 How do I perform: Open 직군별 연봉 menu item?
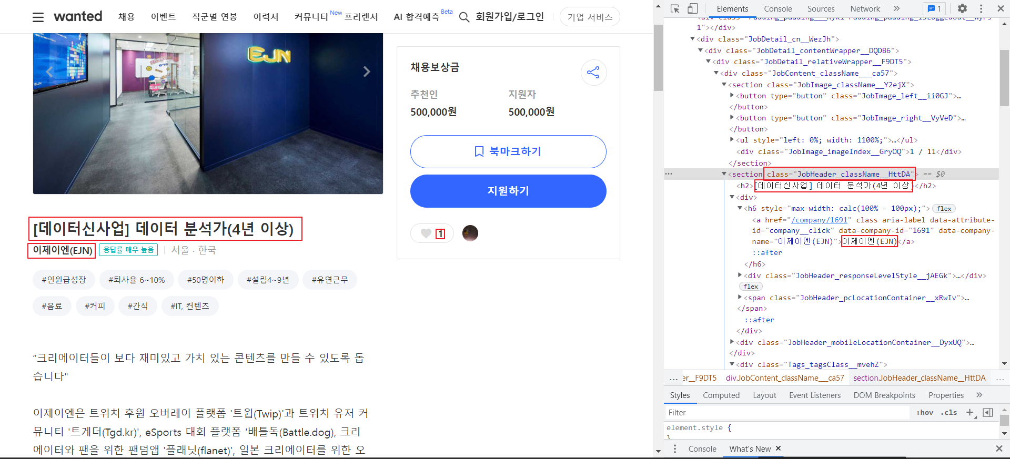click(215, 17)
